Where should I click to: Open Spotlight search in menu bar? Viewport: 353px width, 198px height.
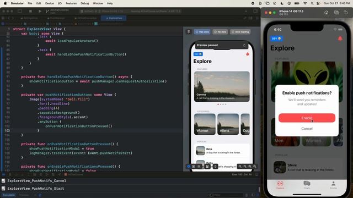point(312,3)
